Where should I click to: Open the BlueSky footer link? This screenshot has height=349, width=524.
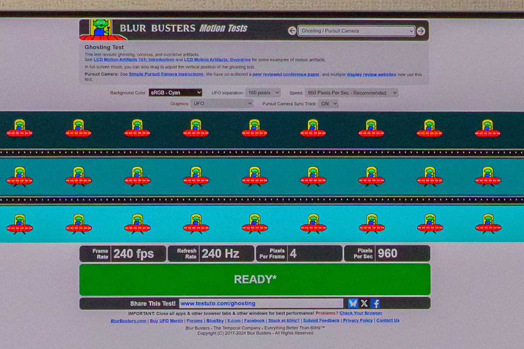pos(215,321)
